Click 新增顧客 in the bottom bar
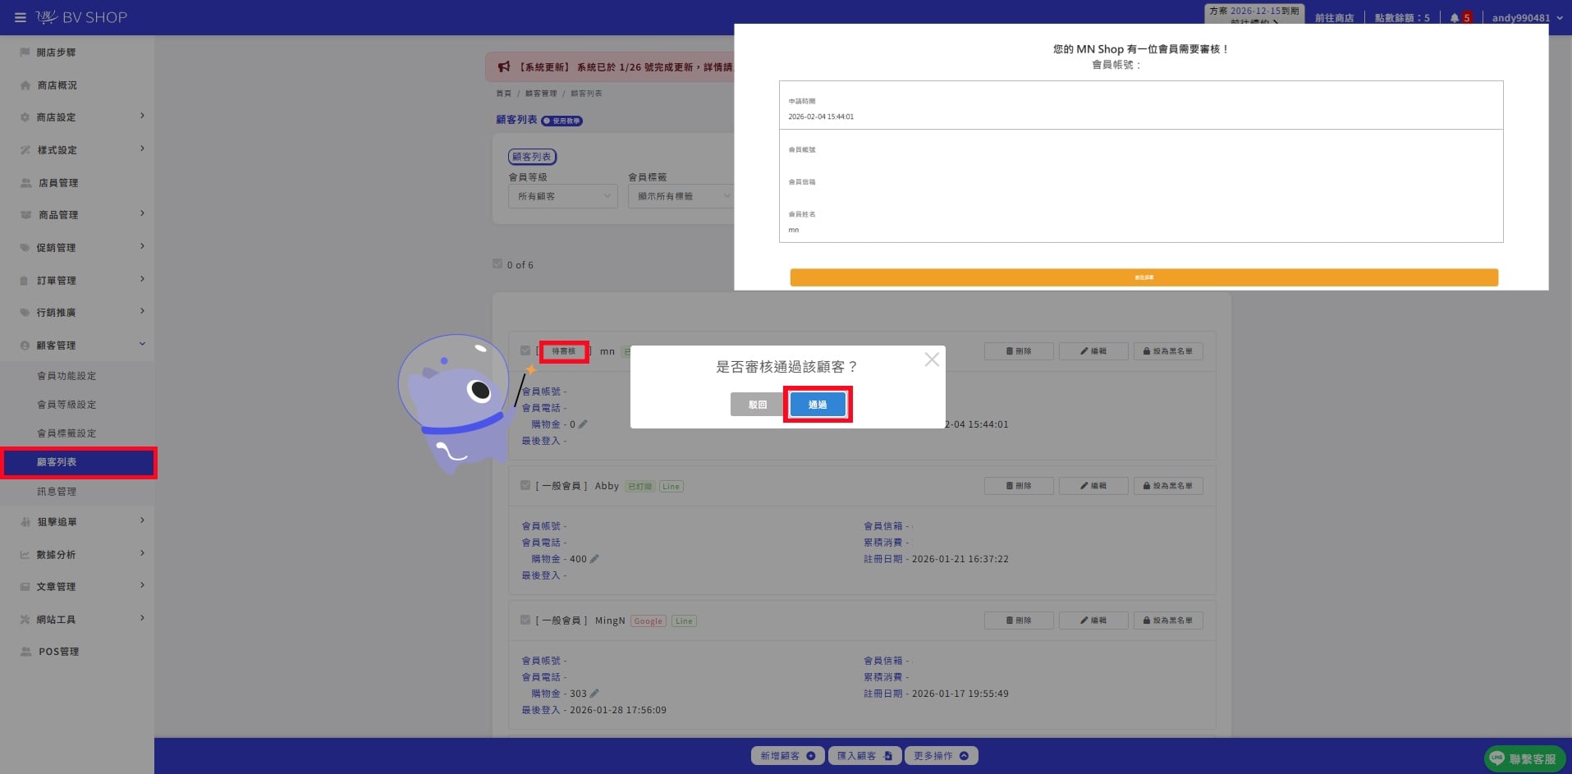This screenshot has height=774, width=1572. (787, 756)
